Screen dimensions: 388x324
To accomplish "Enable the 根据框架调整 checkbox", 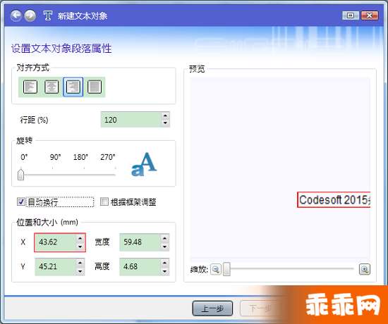I will click(x=104, y=201).
